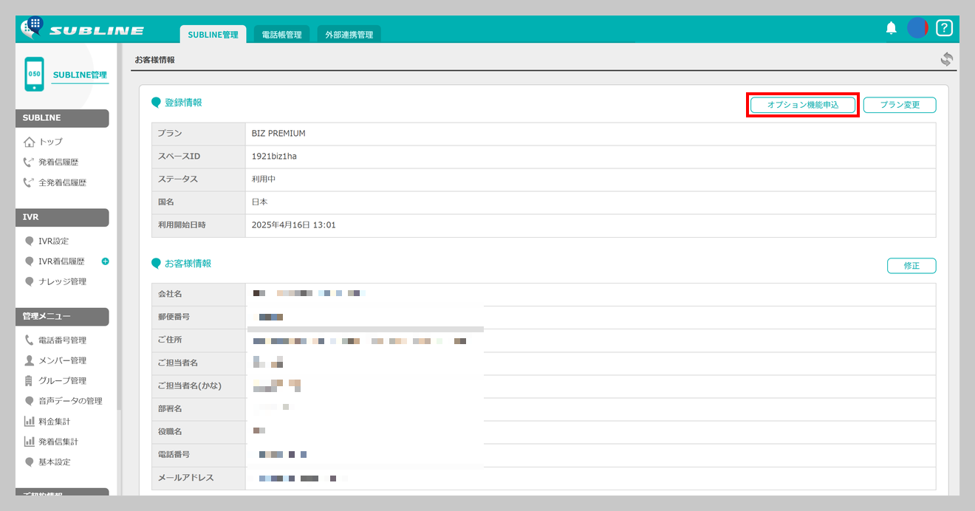Expand IVR着信履歴 with the plus icon
Screen dimensions: 975x511
[105, 261]
